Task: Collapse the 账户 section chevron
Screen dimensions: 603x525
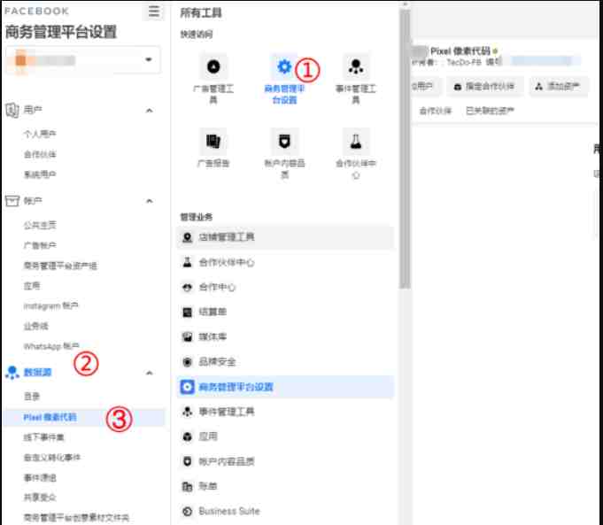Action: [150, 201]
